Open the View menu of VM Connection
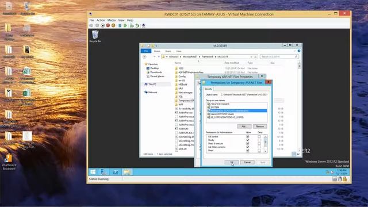This screenshot has height=207, width=368. pyautogui.click(x=121, y=20)
